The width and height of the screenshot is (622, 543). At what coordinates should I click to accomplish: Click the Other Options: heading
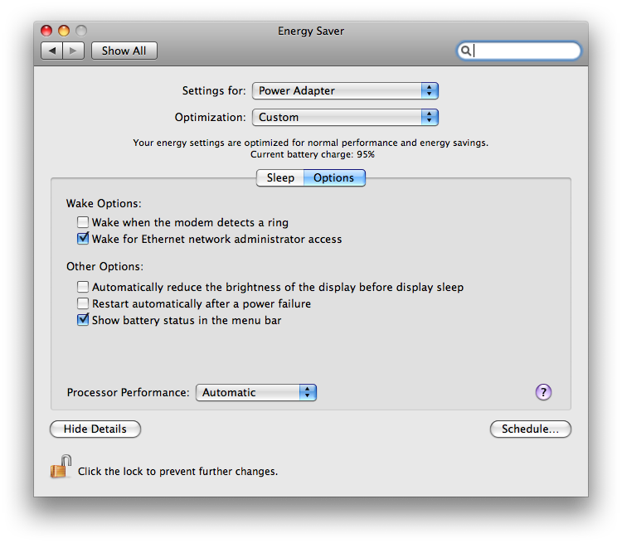pos(104,266)
